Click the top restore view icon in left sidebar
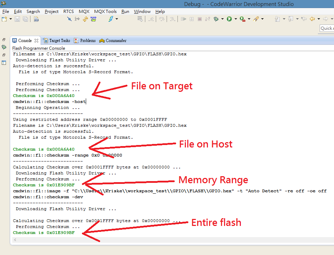 pos(4,40)
